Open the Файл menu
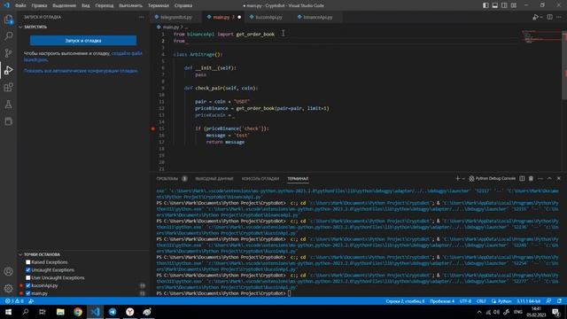This screenshot has height=319, width=567. click(20, 5)
